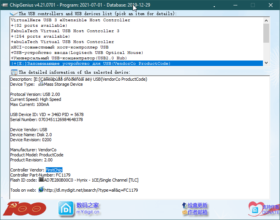280x220 pixels.
Task: Click the Controller Part-Number: FC1179 line
Action: pos(40,175)
